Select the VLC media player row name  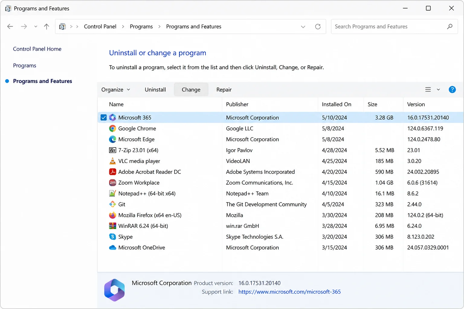[139, 161]
